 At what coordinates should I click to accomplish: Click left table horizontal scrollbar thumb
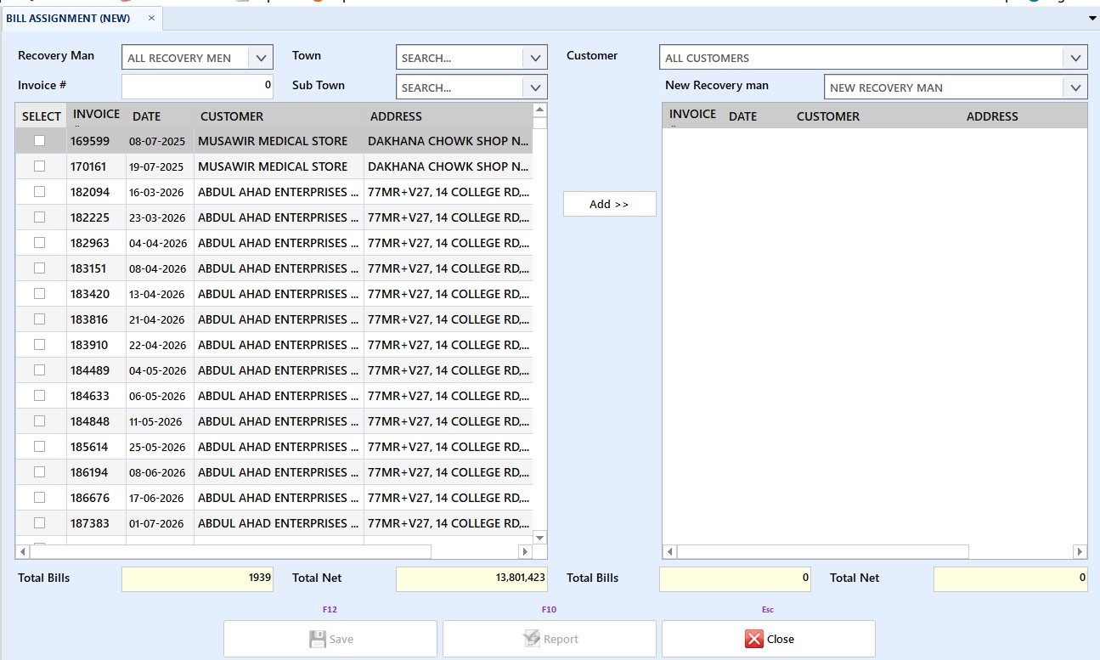(230, 552)
